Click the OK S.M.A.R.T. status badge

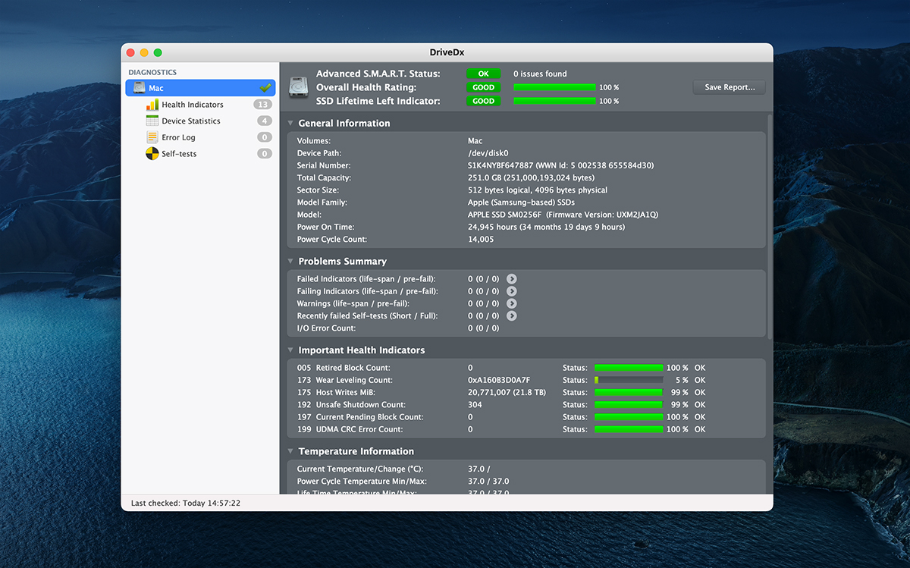pyautogui.click(x=483, y=74)
